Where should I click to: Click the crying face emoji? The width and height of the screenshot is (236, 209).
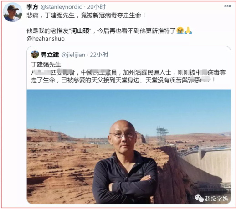(x=180, y=31)
